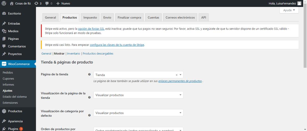Open the Inventario subsection link
The image size is (307, 131).
[x=73, y=54]
